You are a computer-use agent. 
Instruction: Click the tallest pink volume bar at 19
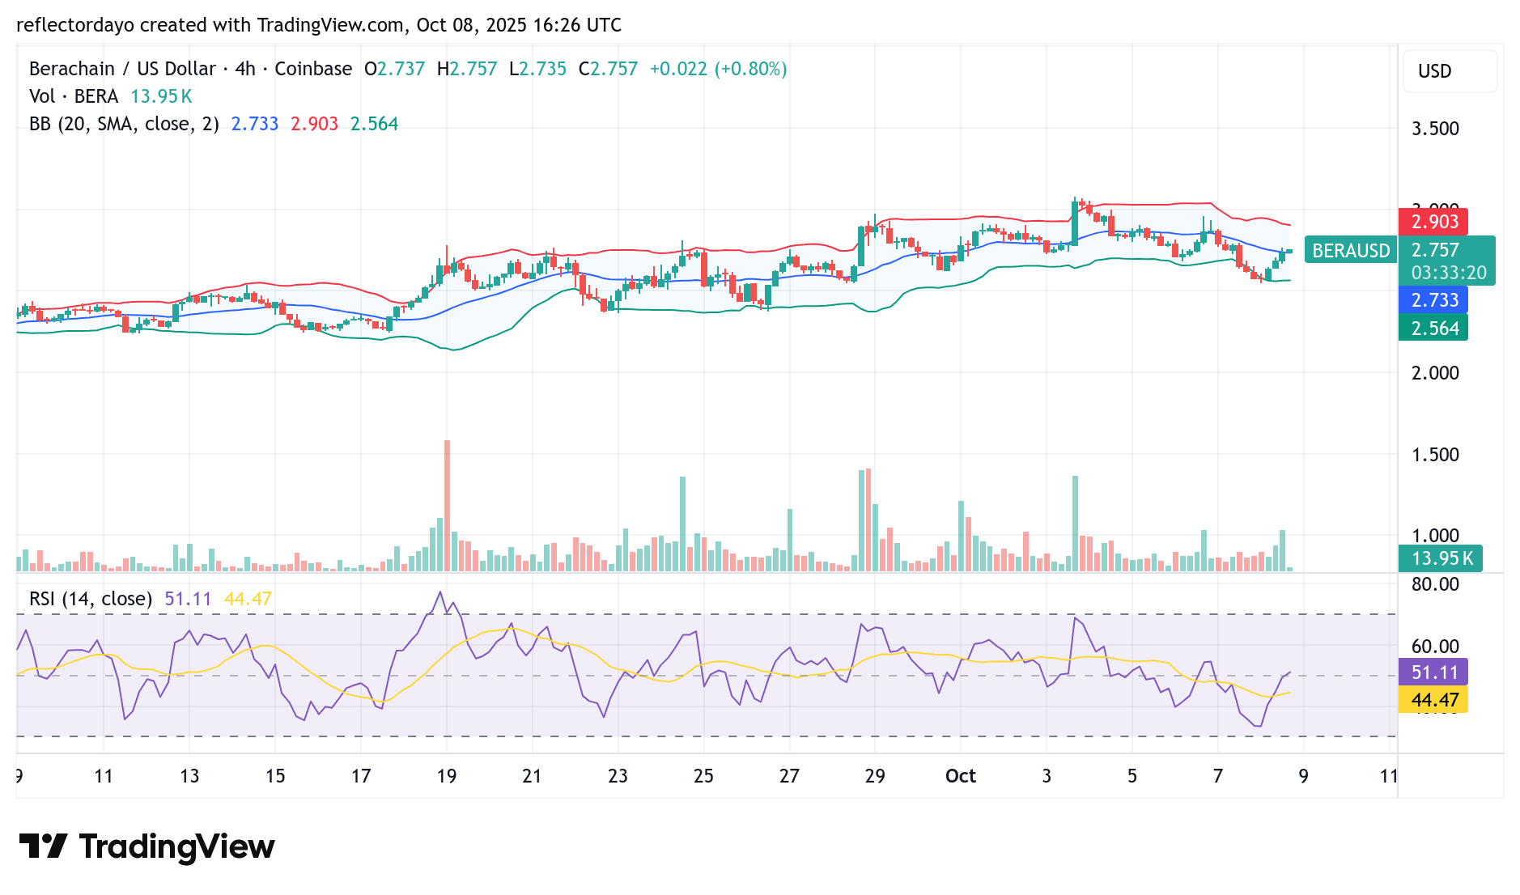pyautogui.click(x=447, y=506)
